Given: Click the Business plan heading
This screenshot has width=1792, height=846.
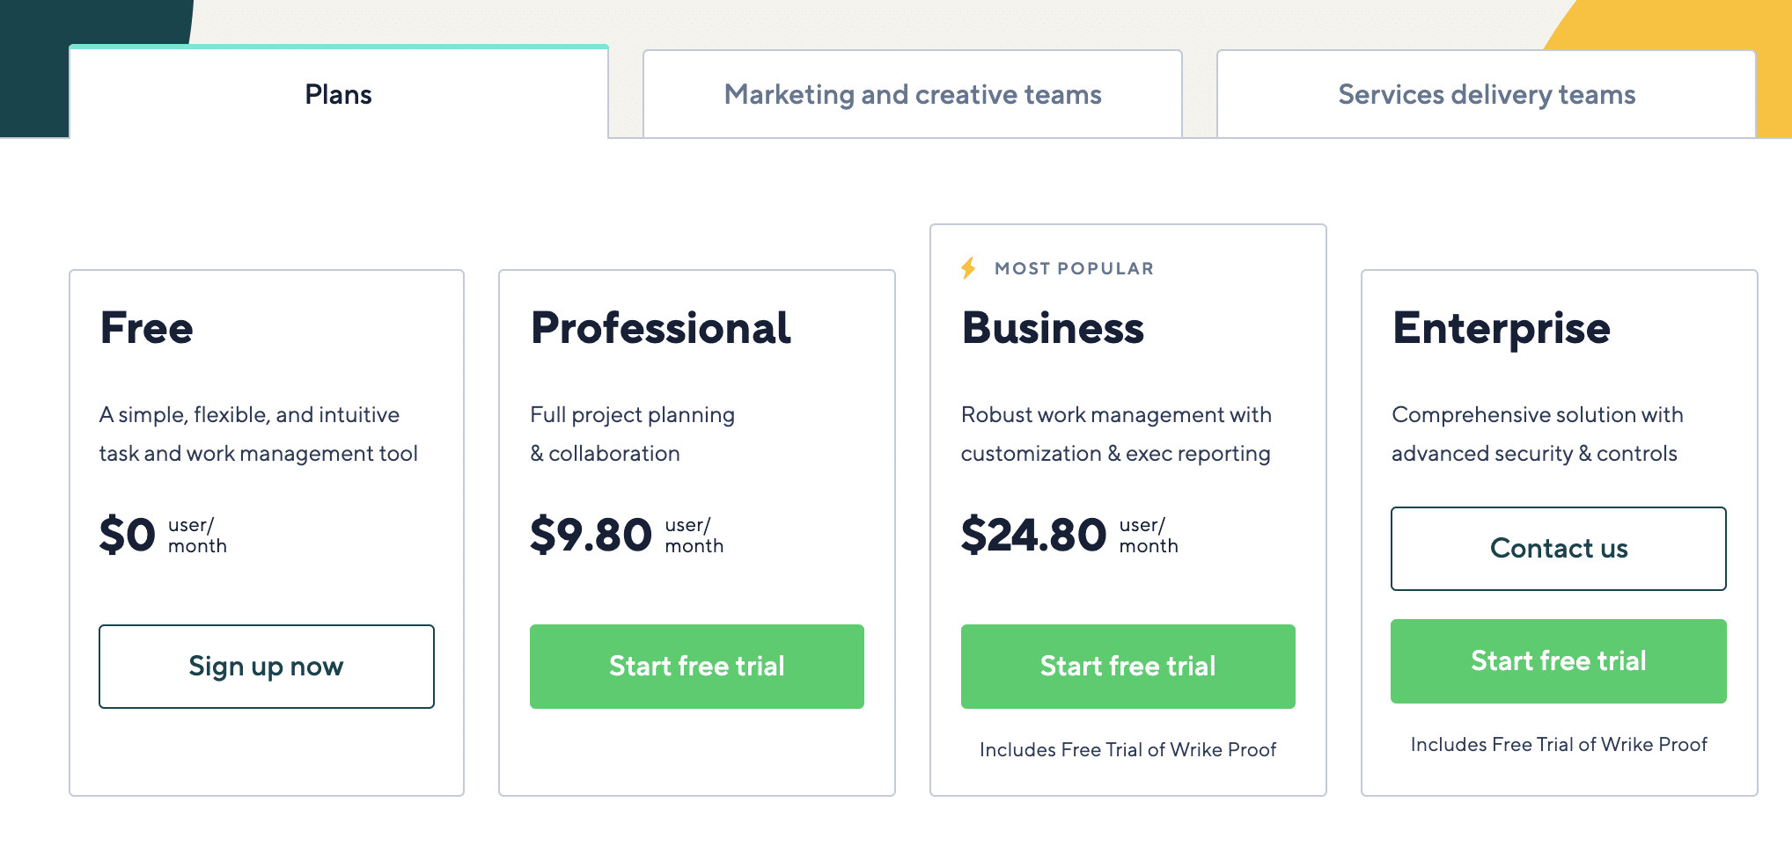Looking at the screenshot, I should tap(1053, 328).
